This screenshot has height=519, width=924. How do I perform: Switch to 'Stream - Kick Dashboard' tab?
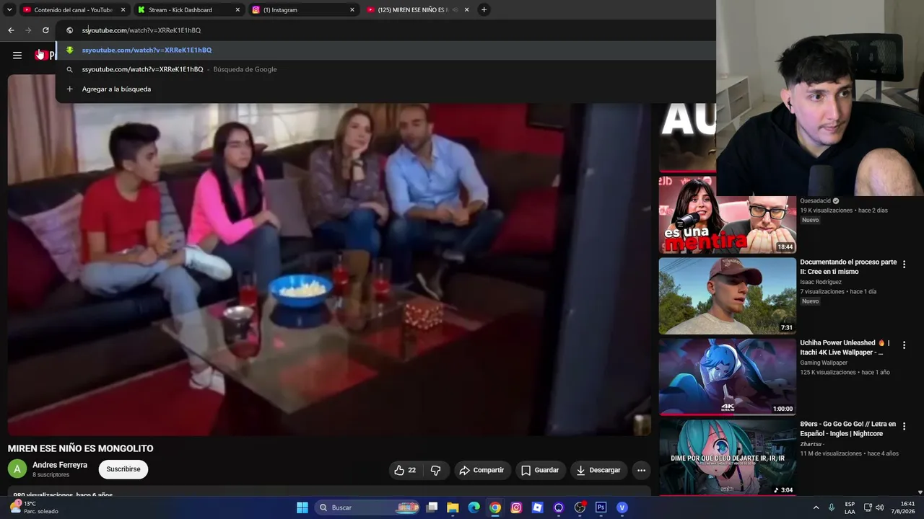click(188, 10)
